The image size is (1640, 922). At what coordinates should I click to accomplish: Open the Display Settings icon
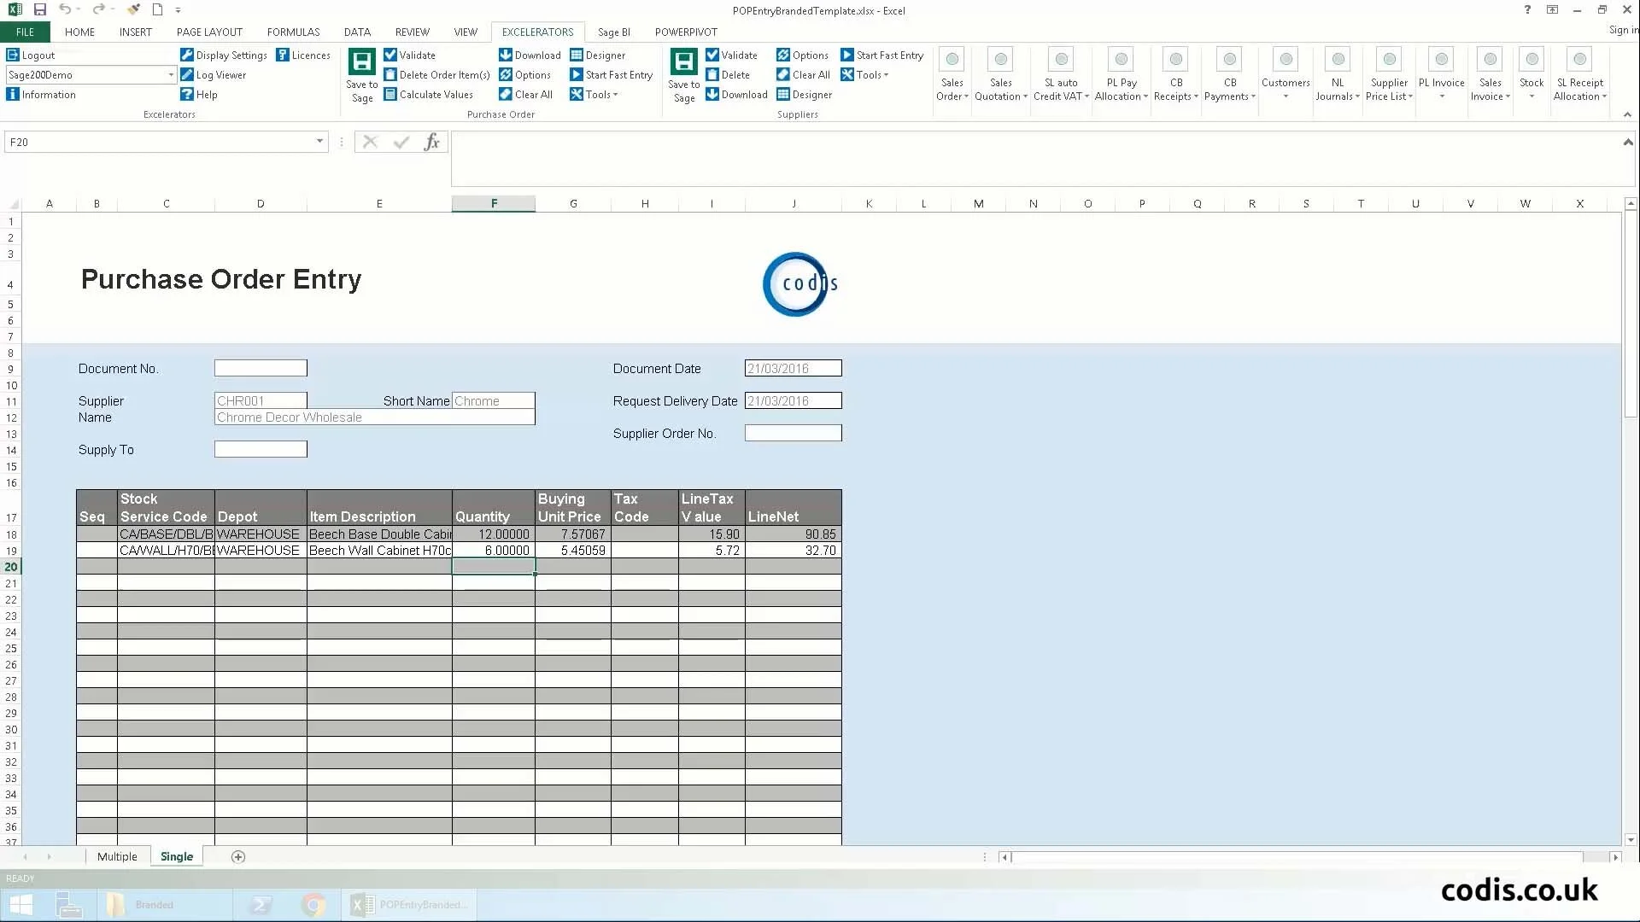point(188,55)
